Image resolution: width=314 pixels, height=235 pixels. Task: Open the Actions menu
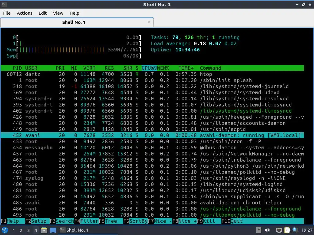click(25, 13)
